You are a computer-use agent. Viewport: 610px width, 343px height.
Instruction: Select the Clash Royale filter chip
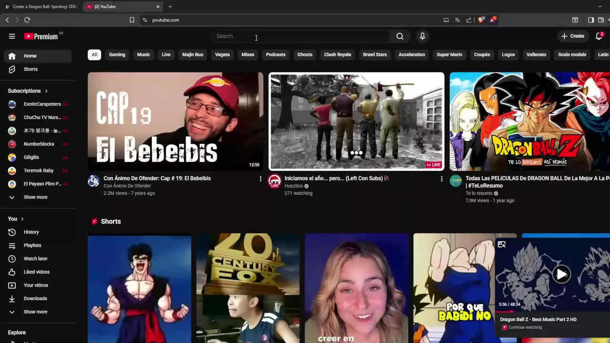(337, 55)
